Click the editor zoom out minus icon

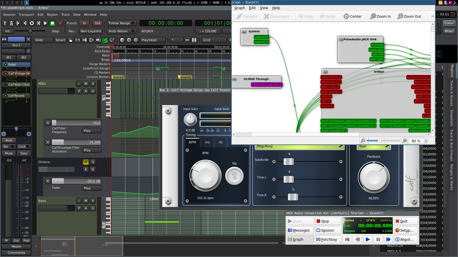point(122,40)
